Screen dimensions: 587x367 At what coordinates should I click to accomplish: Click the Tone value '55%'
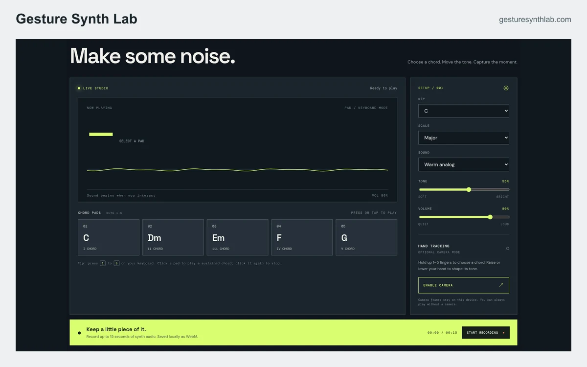pos(505,181)
